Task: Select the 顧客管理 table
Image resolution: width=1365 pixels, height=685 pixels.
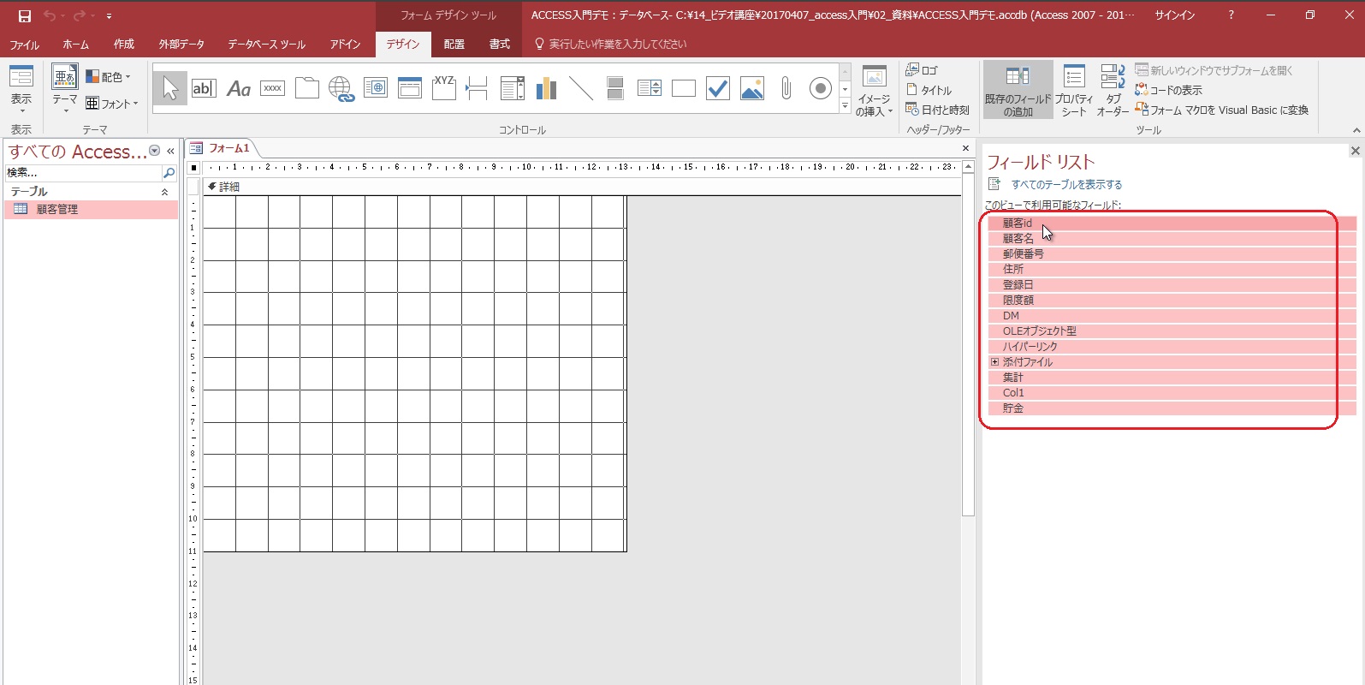Action: click(91, 209)
